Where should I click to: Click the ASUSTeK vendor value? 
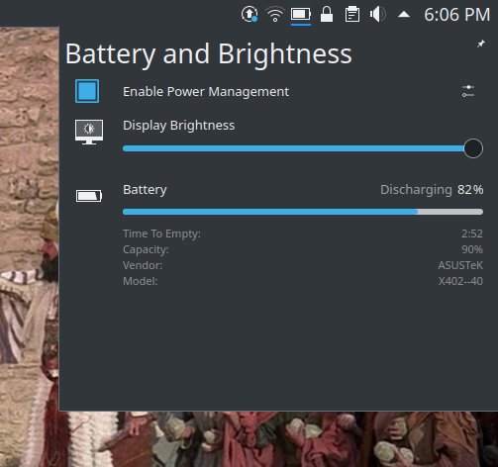460,265
